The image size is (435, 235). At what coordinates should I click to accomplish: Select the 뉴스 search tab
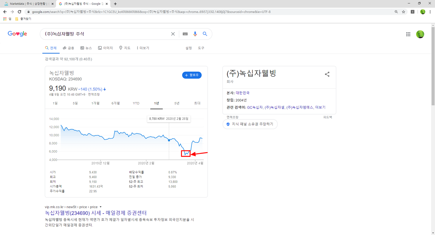[x=86, y=48]
